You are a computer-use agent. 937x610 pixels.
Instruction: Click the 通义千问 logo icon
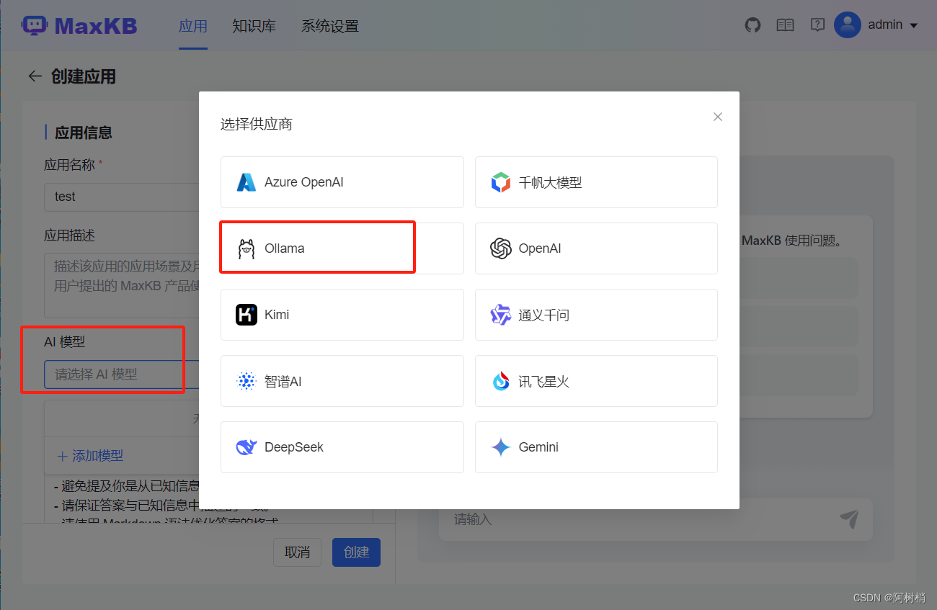tap(501, 315)
